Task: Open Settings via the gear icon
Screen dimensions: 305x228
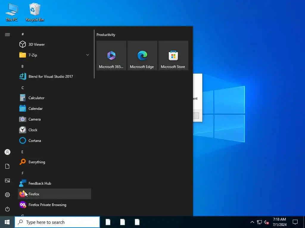Action: click(7, 195)
